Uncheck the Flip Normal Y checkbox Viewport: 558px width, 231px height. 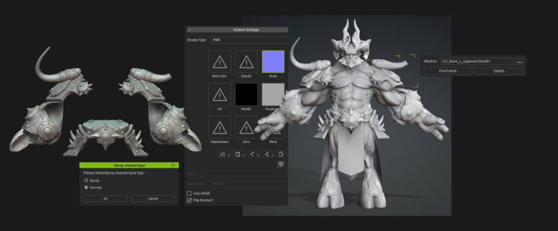pyautogui.click(x=189, y=200)
